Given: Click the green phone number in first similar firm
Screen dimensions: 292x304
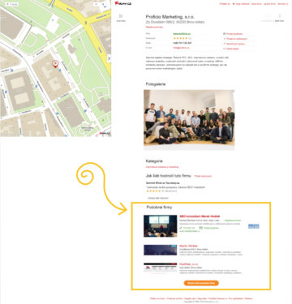Looking at the screenshot, I should 187,228.
